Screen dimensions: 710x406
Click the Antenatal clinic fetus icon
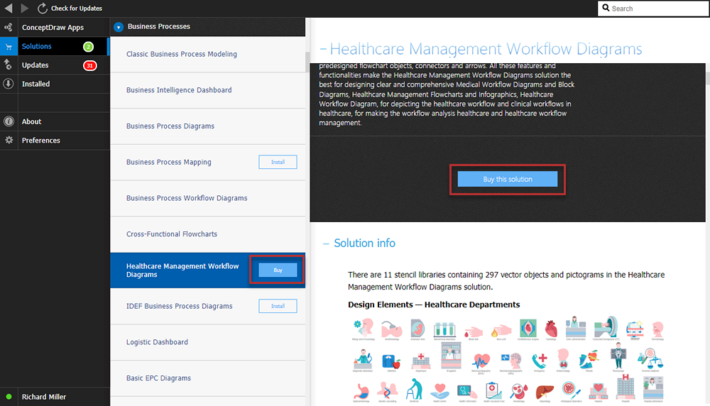point(417,329)
